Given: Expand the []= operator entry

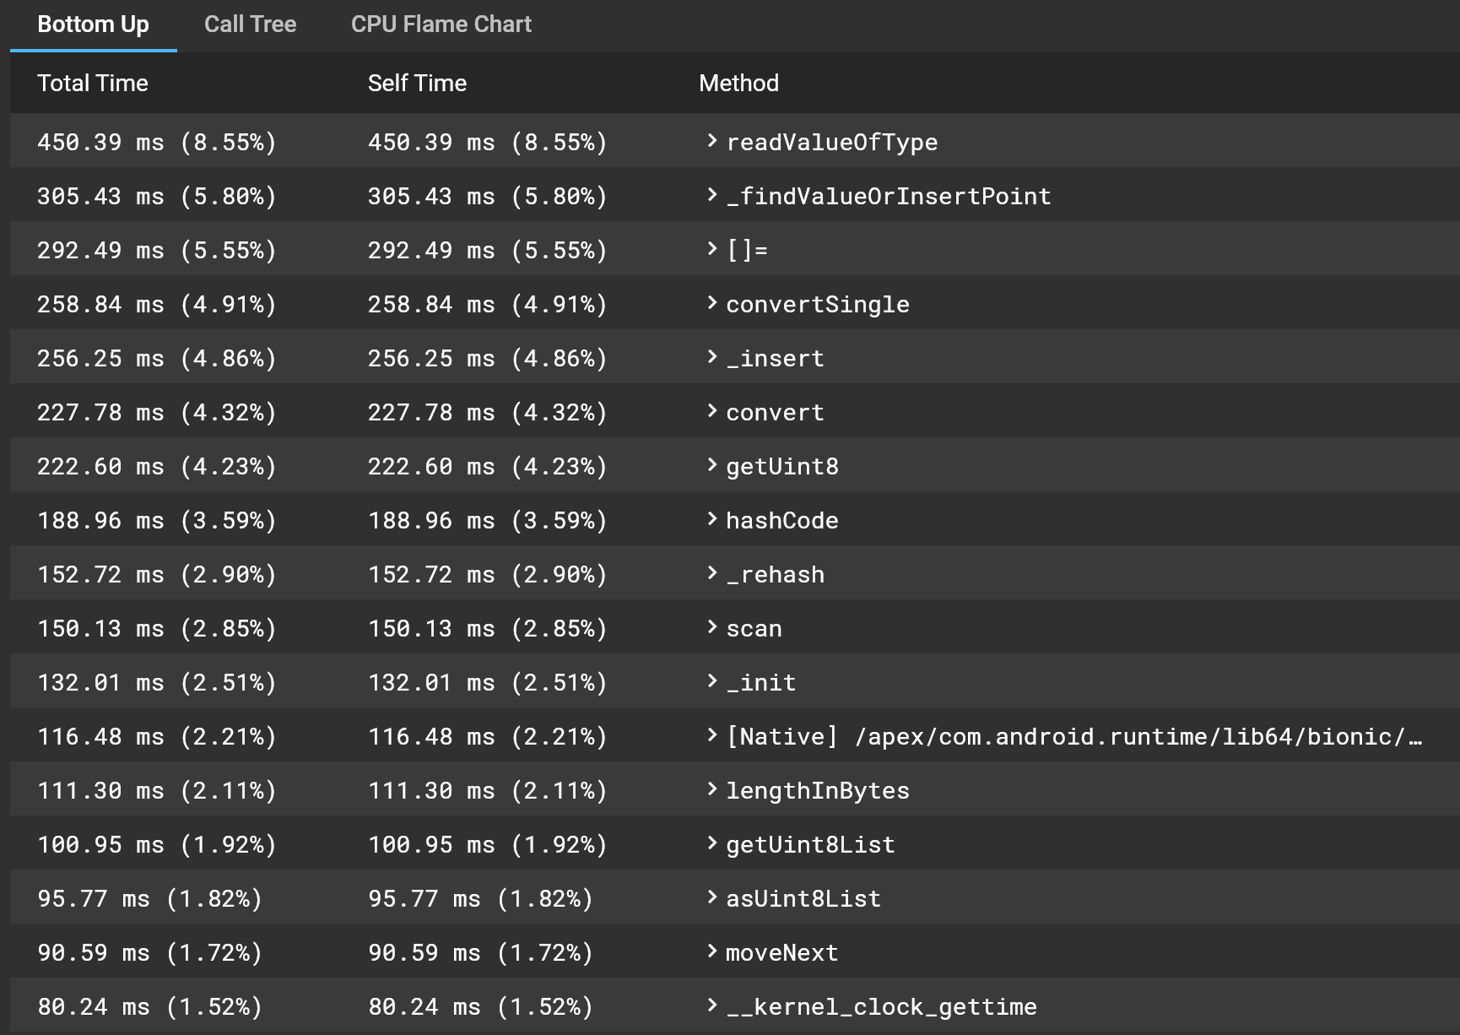Looking at the screenshot, I should (x=710, y=250).
